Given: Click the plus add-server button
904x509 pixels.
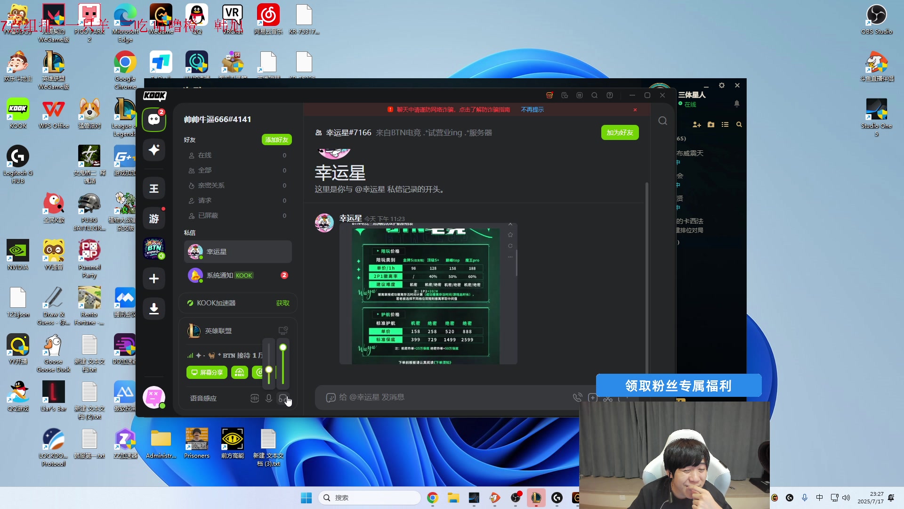Looking at the screenshot, I should pos(154,279).
